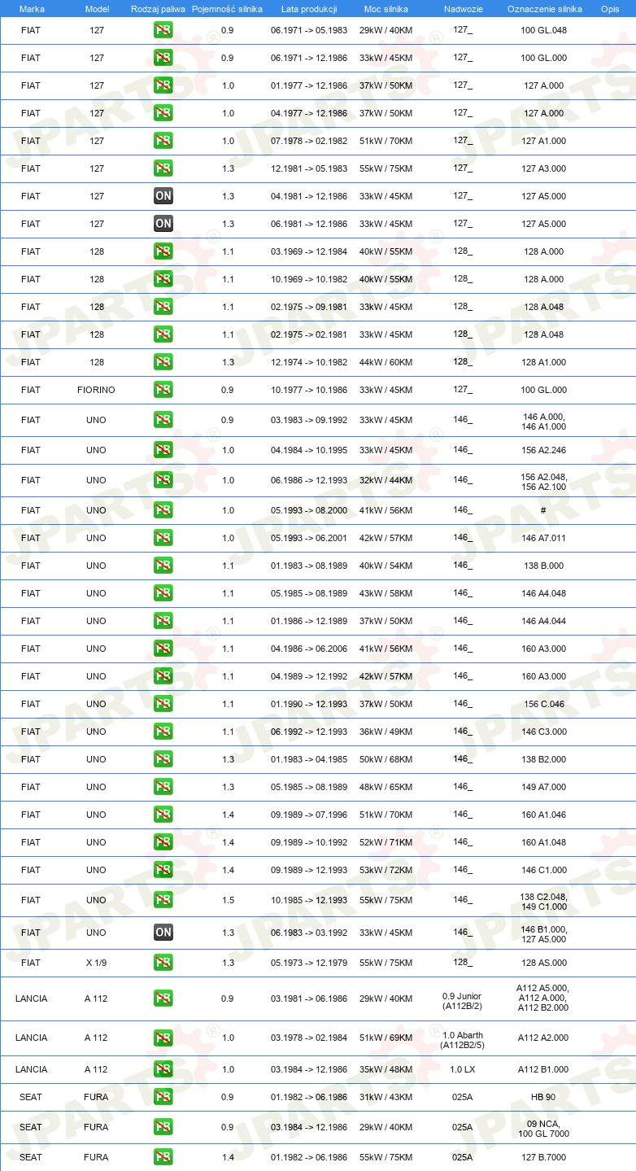This screenshot has height=1171, width=636.
Task: Click the PB icon in the 160 A1.046 row
Action: pyautogui.click(x=163, y=815)
